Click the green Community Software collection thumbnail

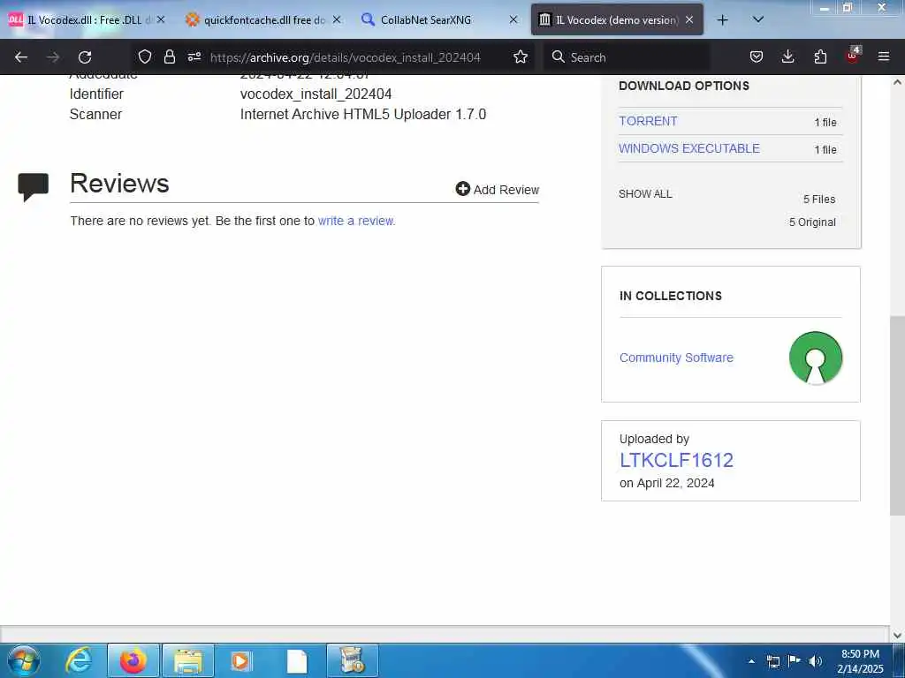point(816,358)
